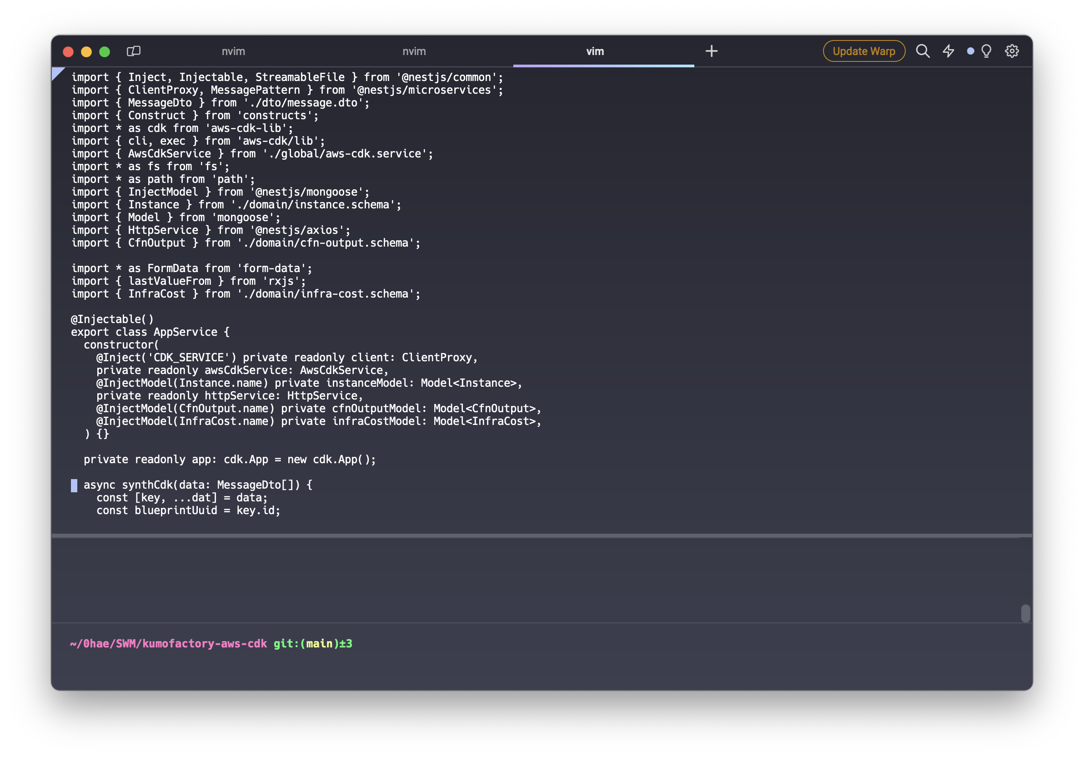The image size is (1084, 758).
Task: Click './domain/infra-cost.schema' import path
Action: pos(325,294)
